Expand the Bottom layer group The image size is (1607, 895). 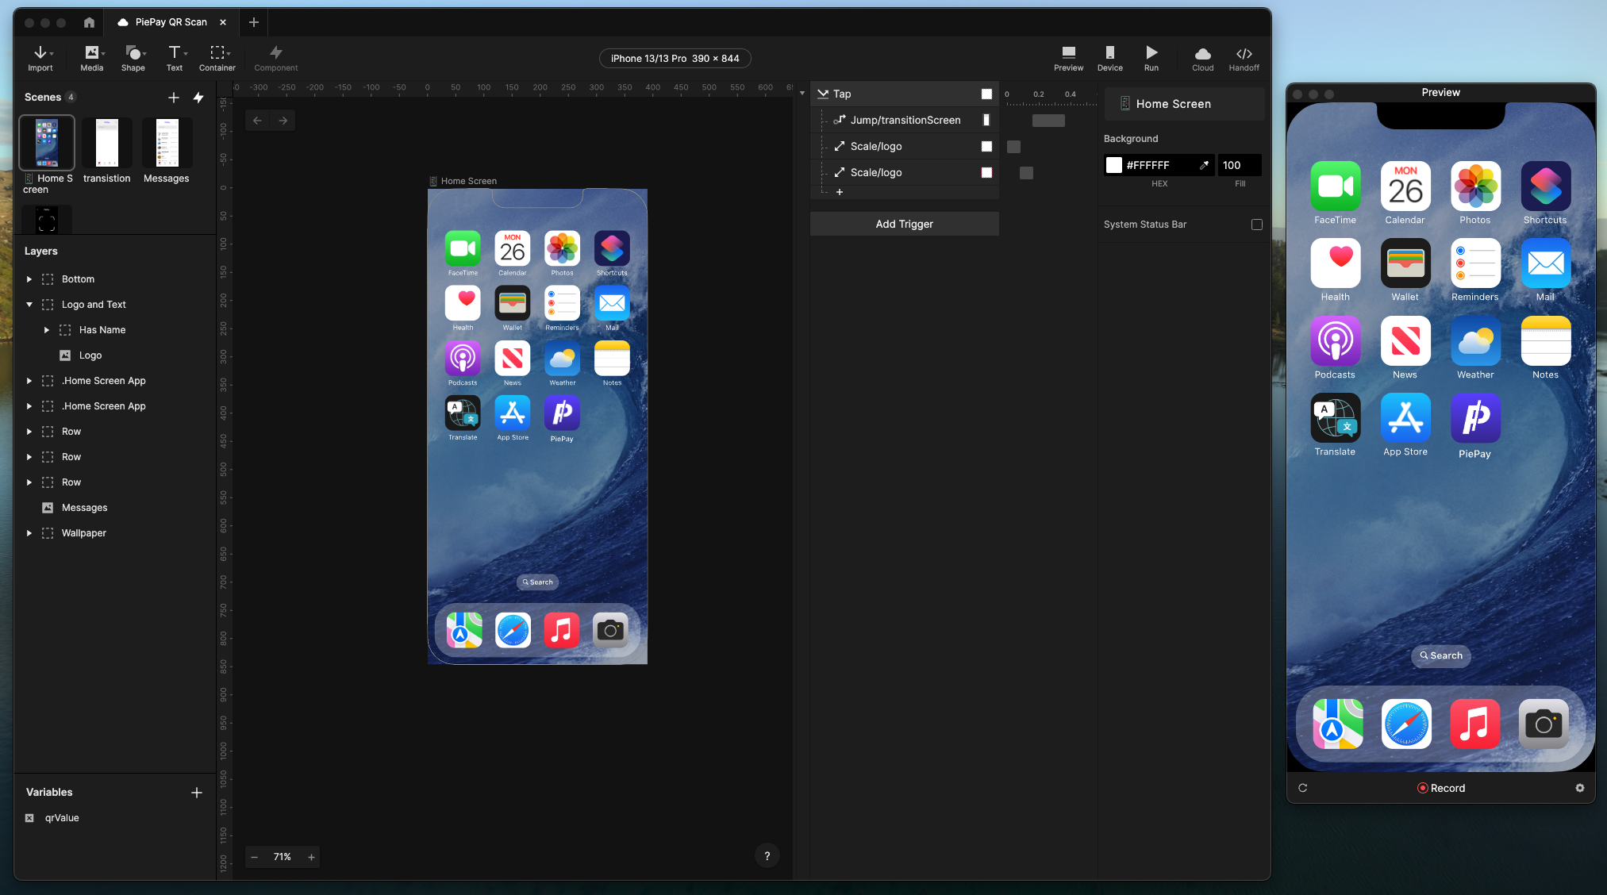[x=29, y=278]
